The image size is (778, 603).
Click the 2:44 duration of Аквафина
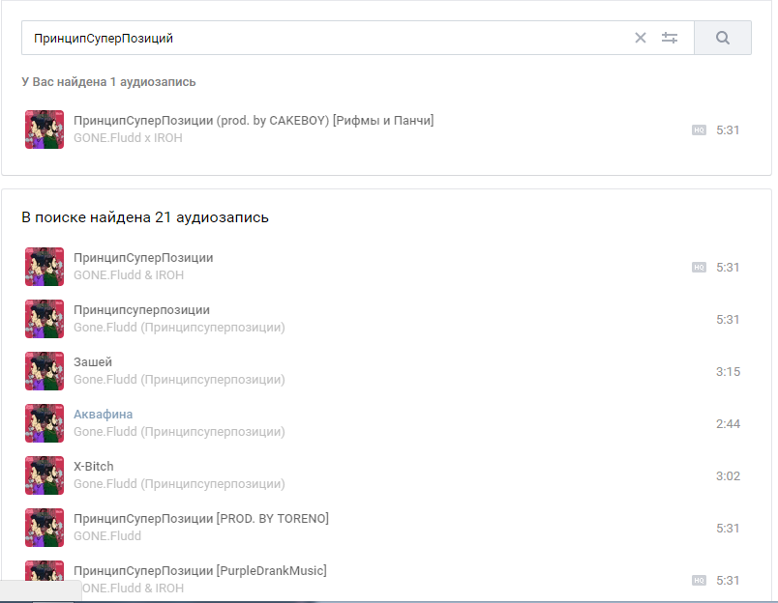[728, 423]
